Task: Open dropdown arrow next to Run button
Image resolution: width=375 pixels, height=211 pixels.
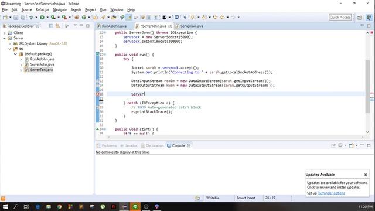Action: tap(47, 17)
